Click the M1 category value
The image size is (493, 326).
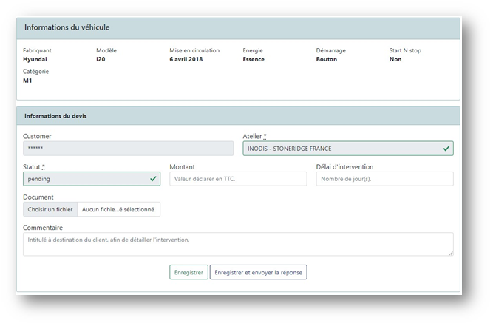coord(27,81)
